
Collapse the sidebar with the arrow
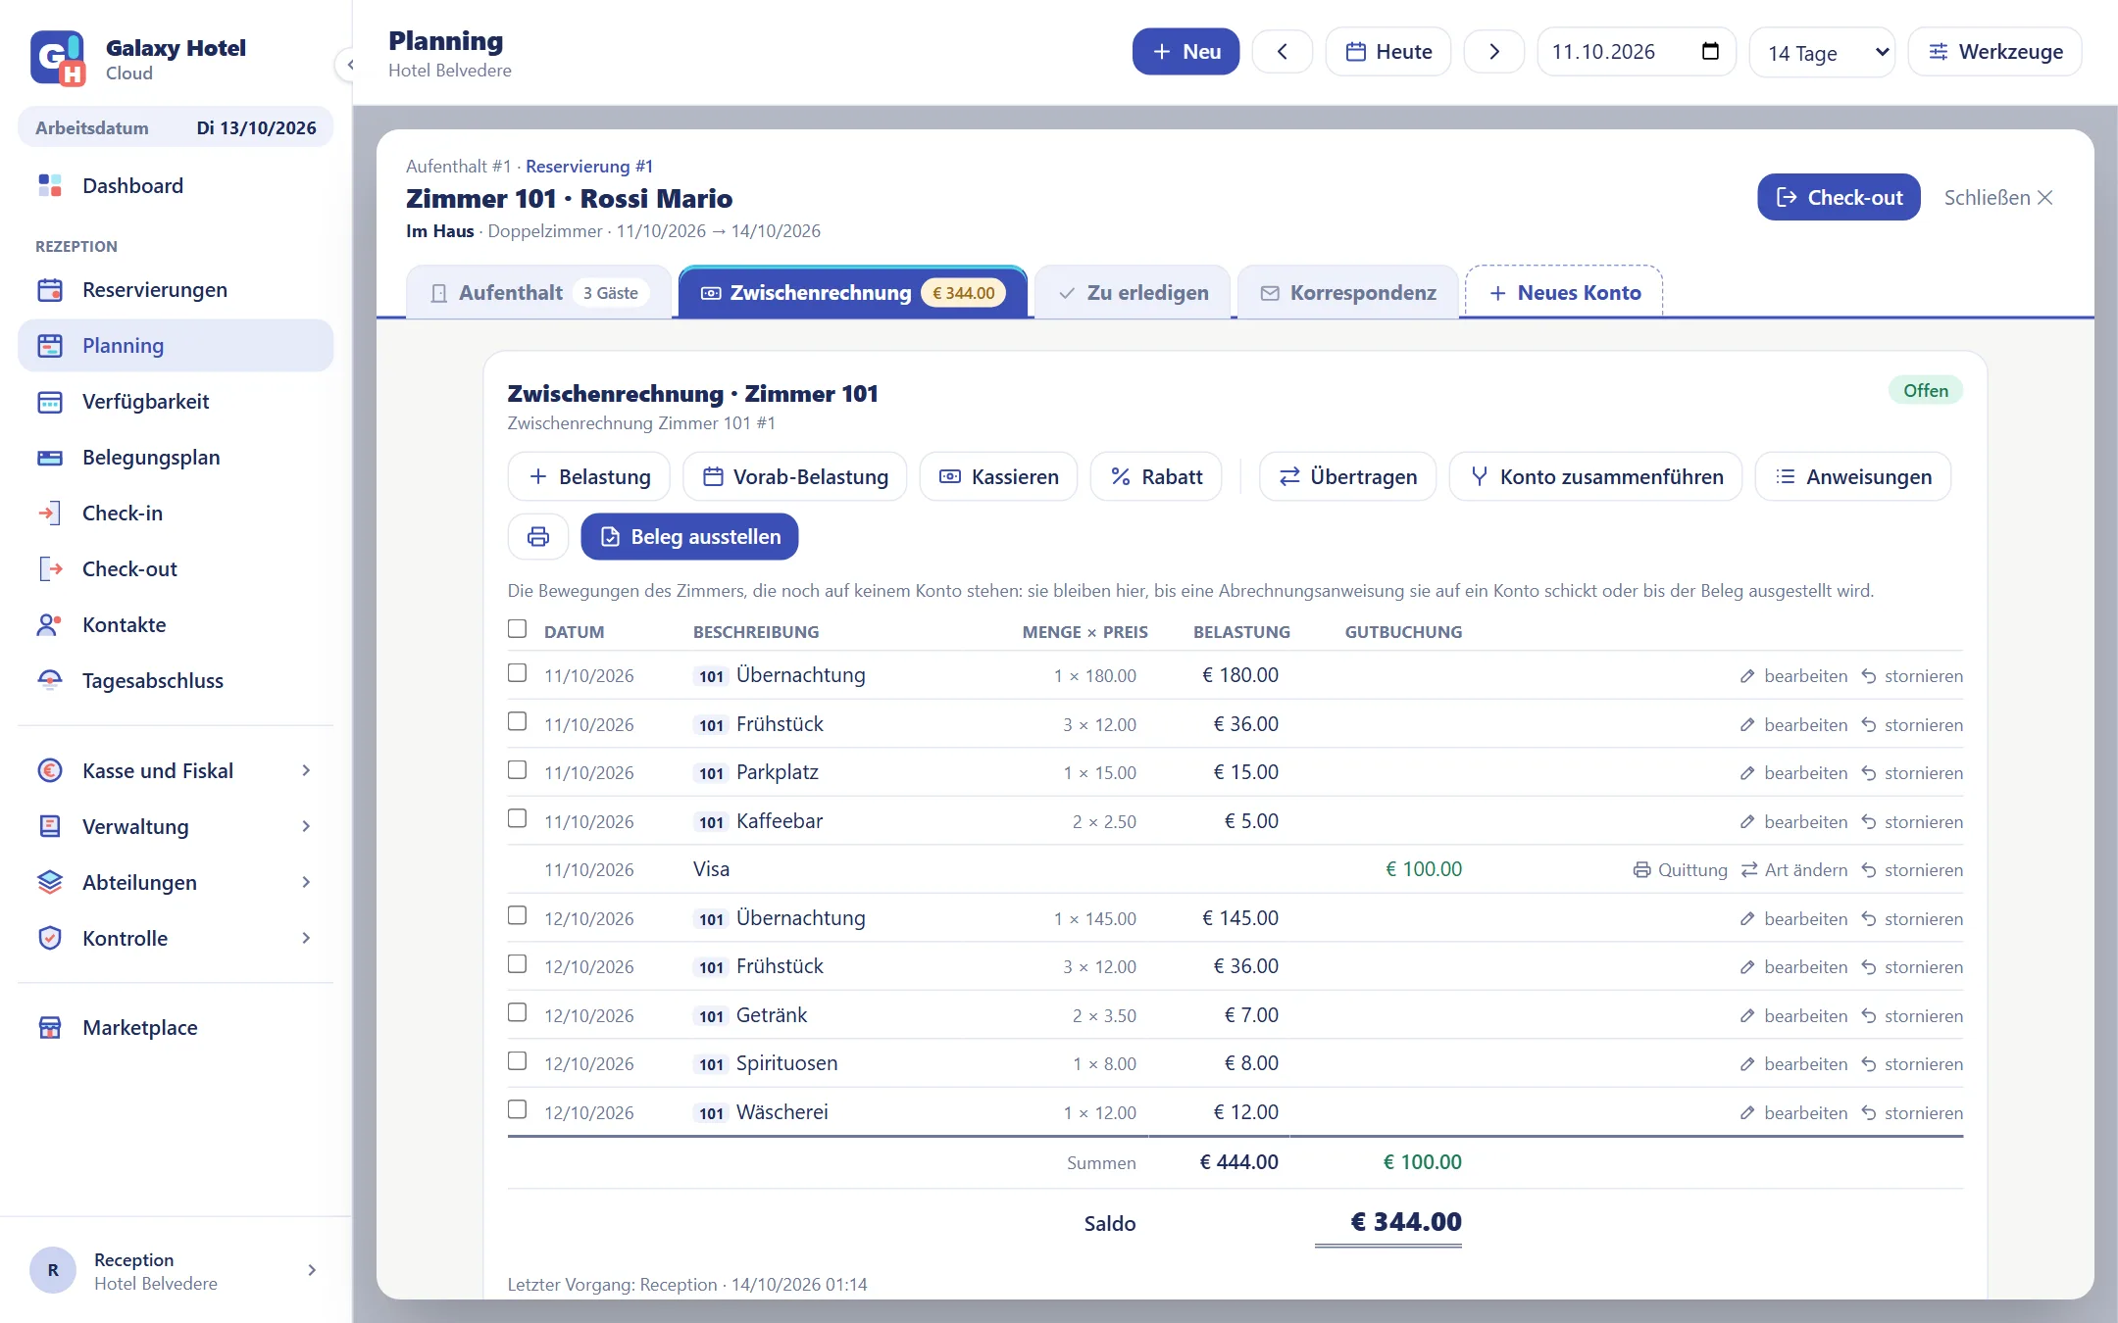pyautogui.click(x=347, y=65)
